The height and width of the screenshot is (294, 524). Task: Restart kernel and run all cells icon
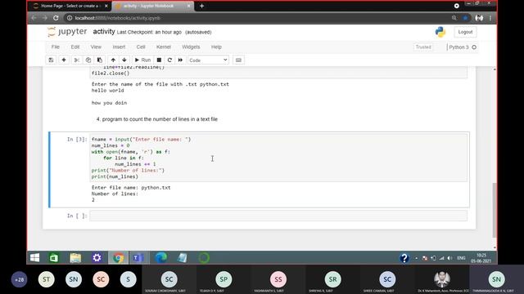tap(180, 60)
